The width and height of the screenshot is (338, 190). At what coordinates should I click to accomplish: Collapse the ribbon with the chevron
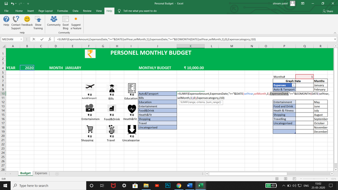tap(335, 33)
